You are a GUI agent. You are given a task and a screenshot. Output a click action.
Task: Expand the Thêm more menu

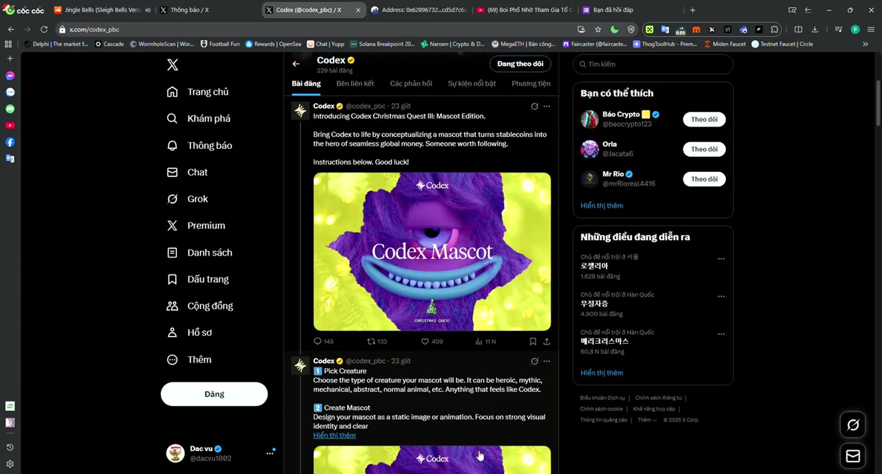[189, 360]
